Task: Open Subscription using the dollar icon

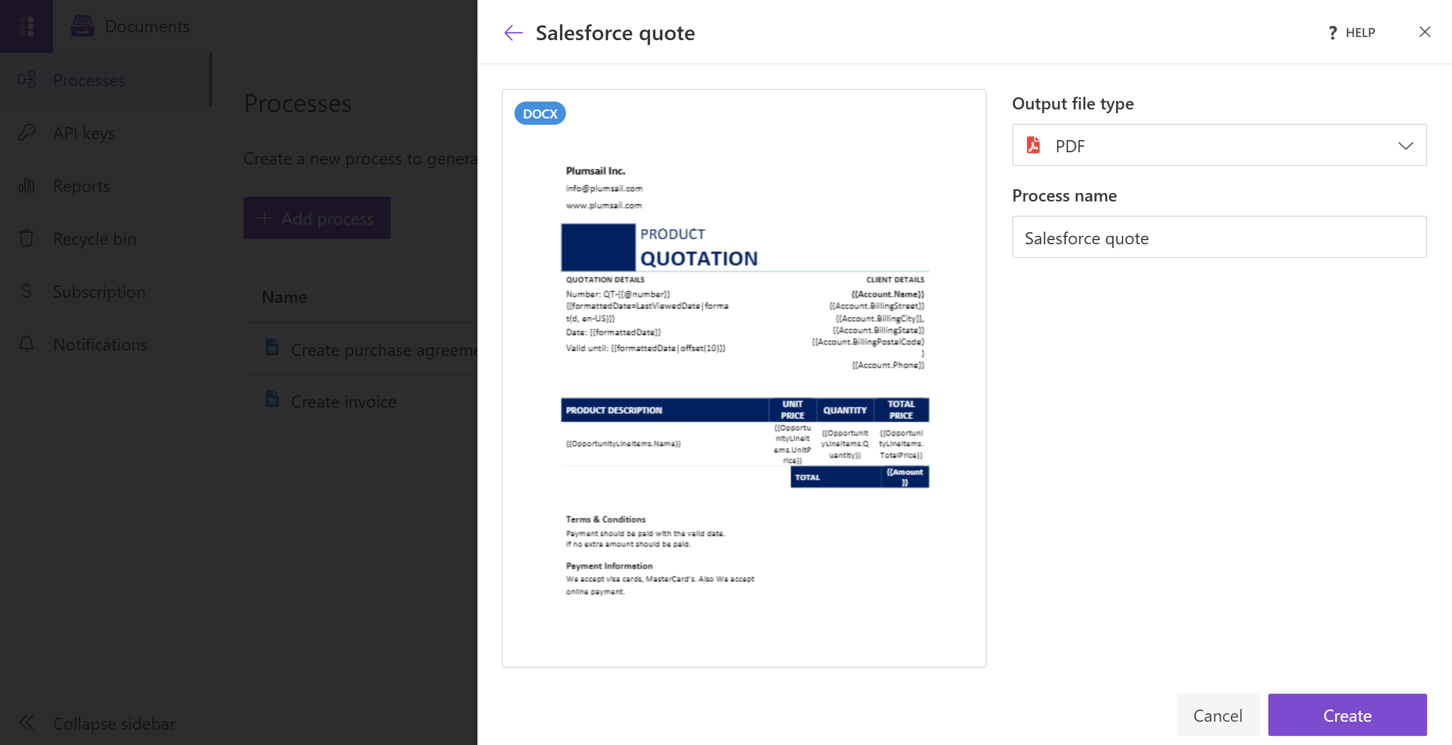Action: pyautogui.click(x=26, y=291)
